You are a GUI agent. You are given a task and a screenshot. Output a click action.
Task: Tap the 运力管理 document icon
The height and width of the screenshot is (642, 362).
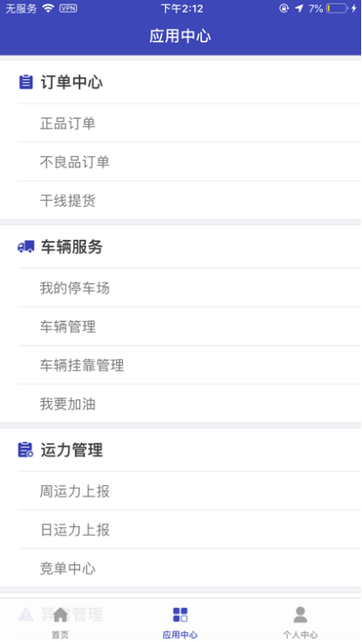pyautogui.click(x=25, y=449)
